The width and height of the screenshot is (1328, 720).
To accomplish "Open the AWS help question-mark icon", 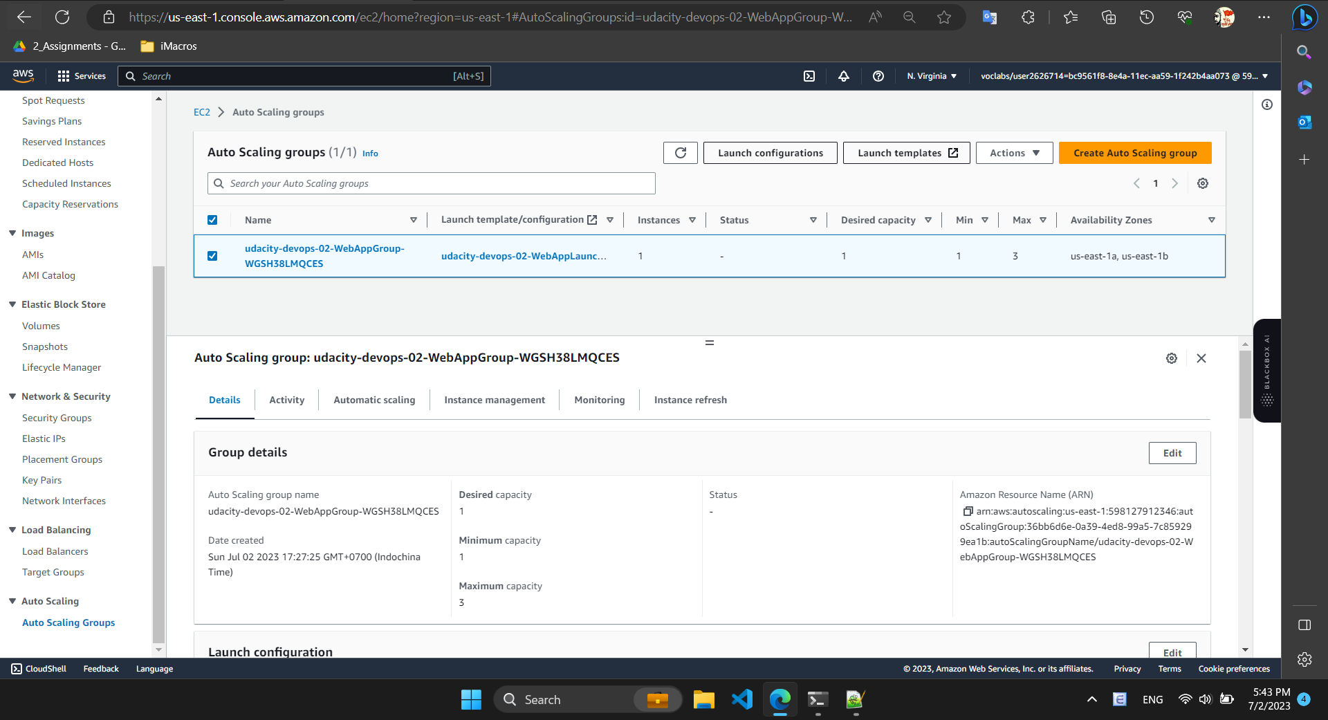I will pos(878,76).
